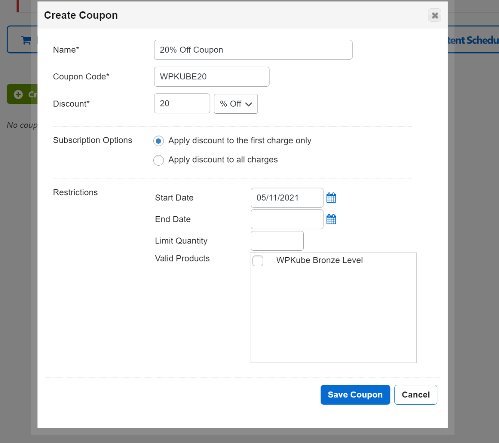Viewport: 499px width, 443px height.
Task: Click the Save Coupon button
Action: click(355, 395)
